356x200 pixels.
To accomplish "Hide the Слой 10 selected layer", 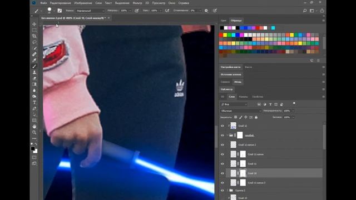I will pos(222,173).
